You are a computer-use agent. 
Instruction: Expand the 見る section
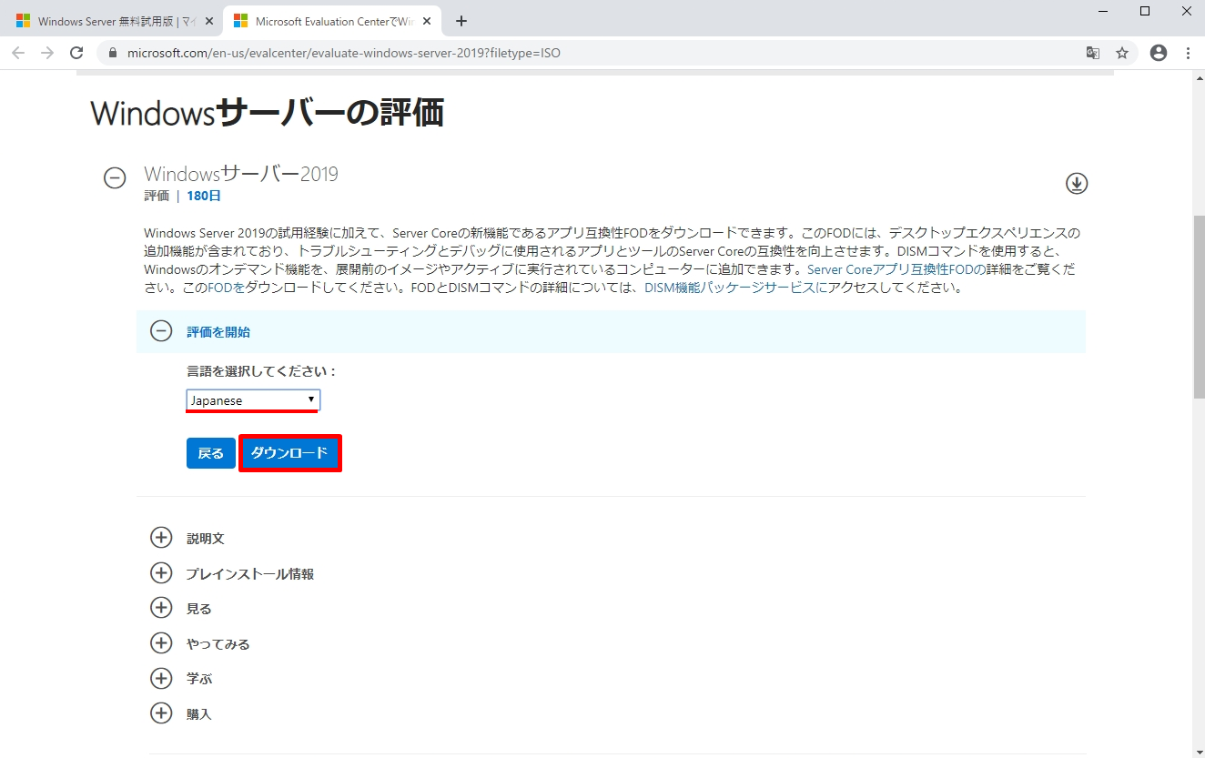click(x=161, y=608)
